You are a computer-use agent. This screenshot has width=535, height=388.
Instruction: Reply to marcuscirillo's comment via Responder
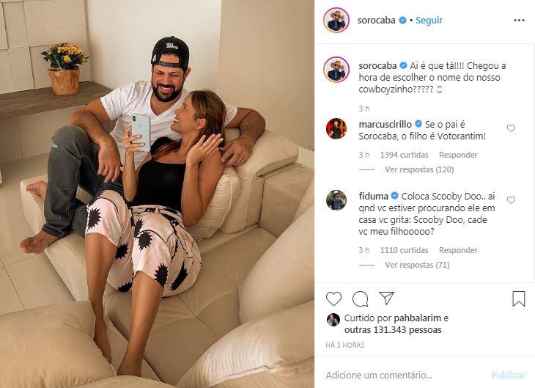click(x=458, y=155)
